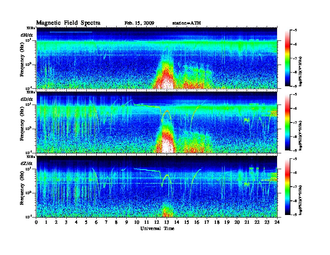330x255 pixels.
Task: Click the -9 value on dH/dt color bar
Action: tap(295, 86)
